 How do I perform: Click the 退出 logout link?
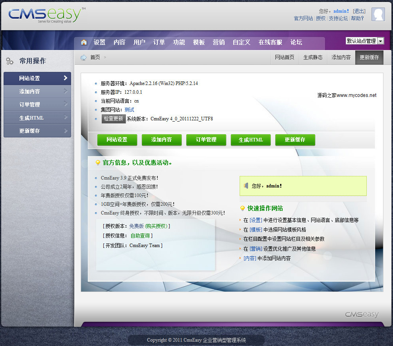point(359,11)
